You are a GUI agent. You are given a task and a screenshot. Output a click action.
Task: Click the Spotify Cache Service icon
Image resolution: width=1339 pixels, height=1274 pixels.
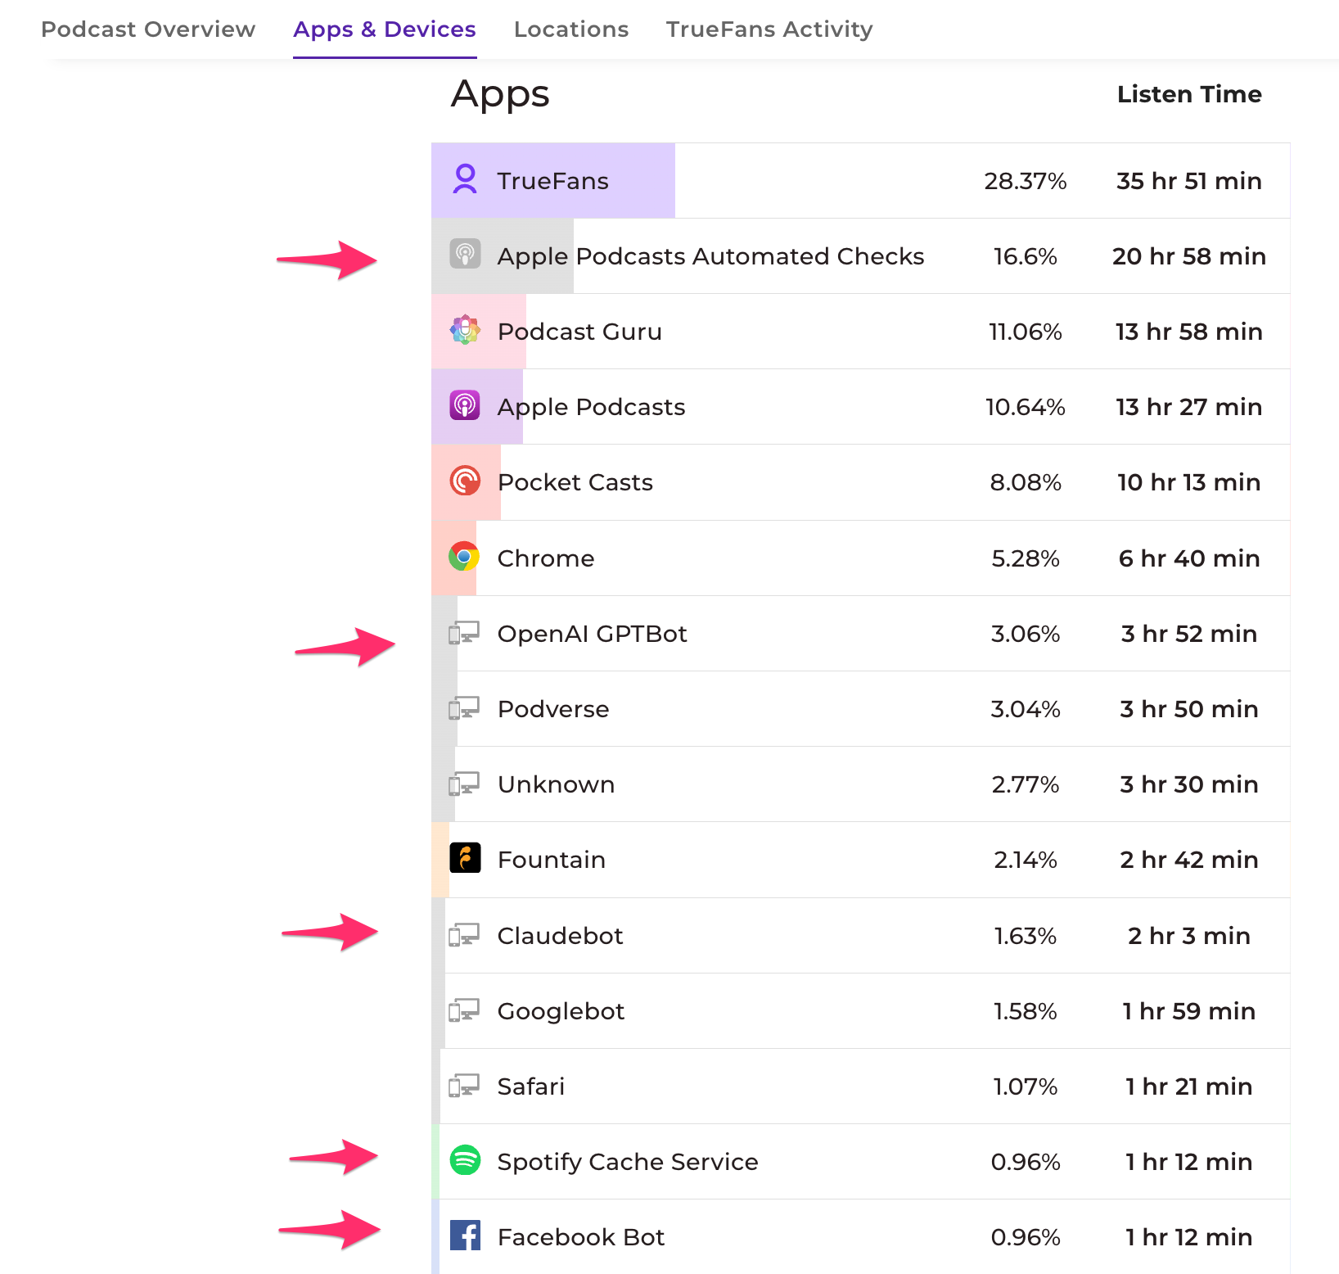pyautogui.click(x=465, y=1160)
